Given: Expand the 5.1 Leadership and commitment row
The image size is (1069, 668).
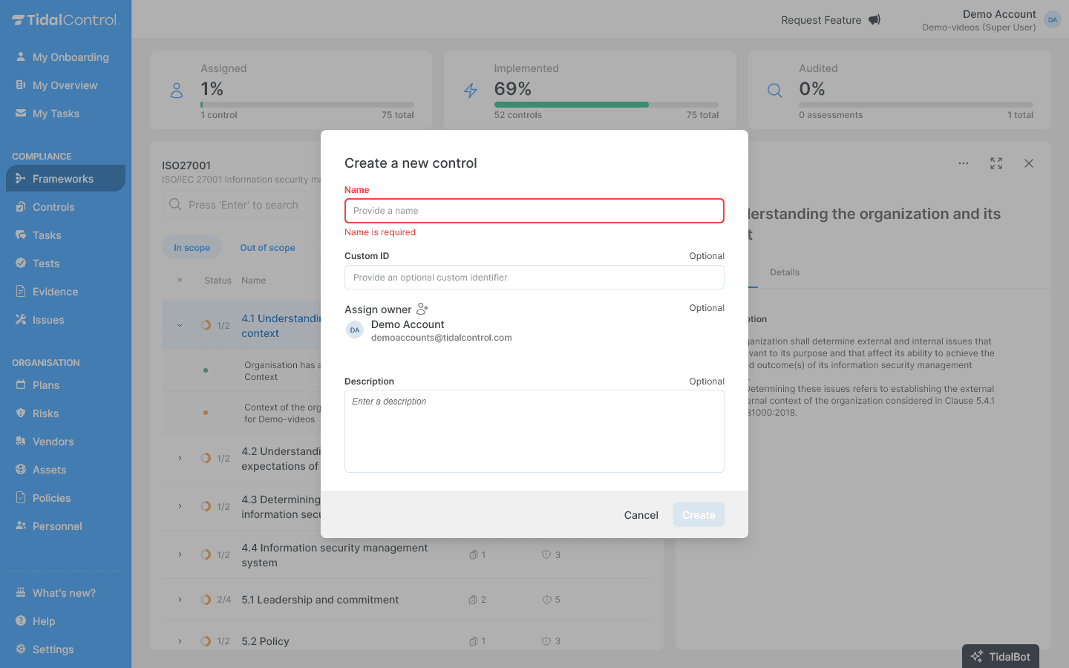Looking at the screenshot, I should click(179, 600).
